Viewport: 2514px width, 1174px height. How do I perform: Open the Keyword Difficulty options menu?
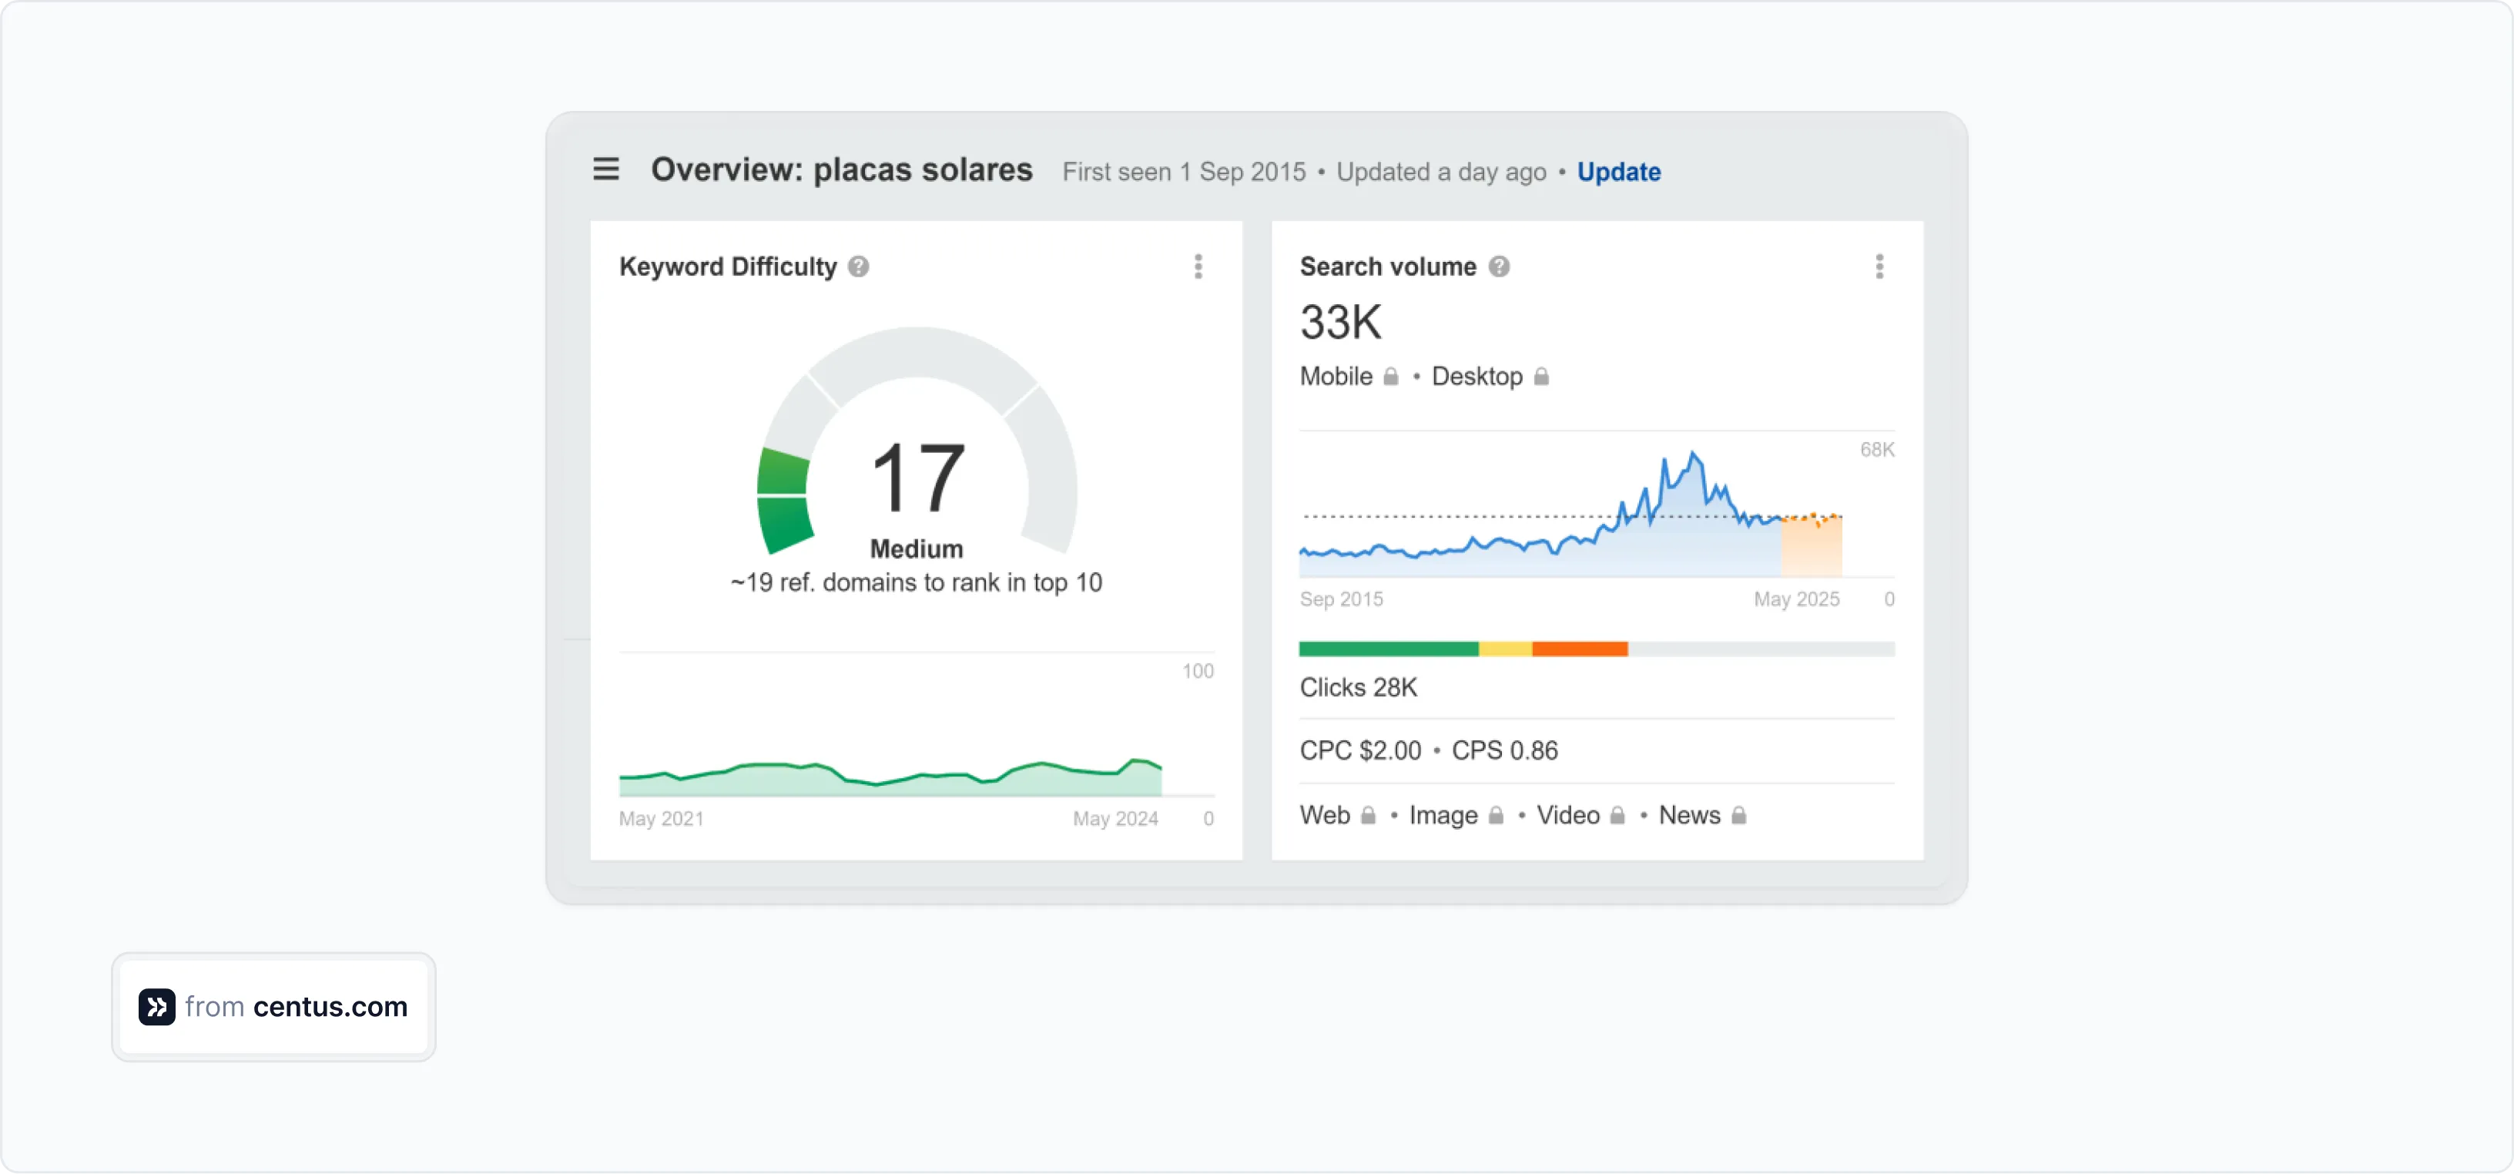point(1198,267)
